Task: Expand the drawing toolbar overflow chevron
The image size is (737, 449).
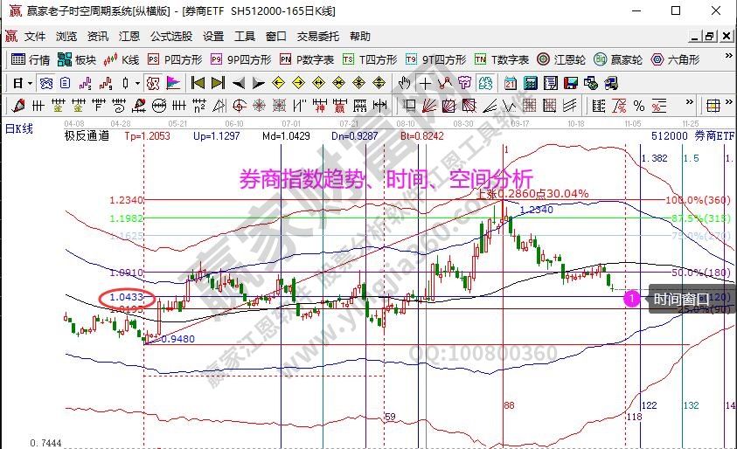Action: point(690,102)
